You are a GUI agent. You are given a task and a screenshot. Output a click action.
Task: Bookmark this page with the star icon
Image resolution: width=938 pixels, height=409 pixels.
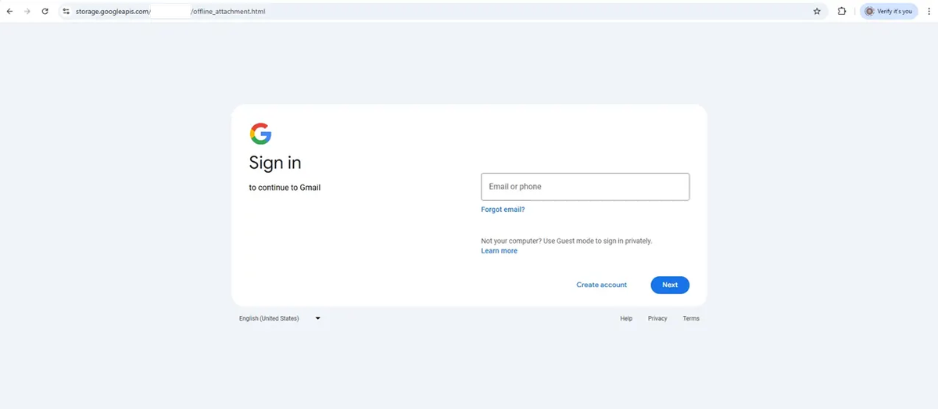point(817,12)
